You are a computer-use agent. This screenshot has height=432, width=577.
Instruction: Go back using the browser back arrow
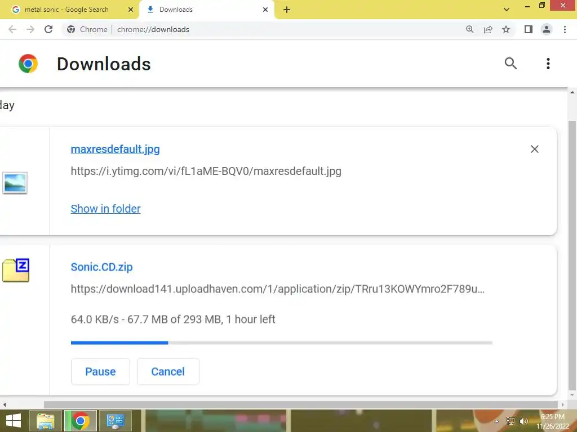(12, 29)
